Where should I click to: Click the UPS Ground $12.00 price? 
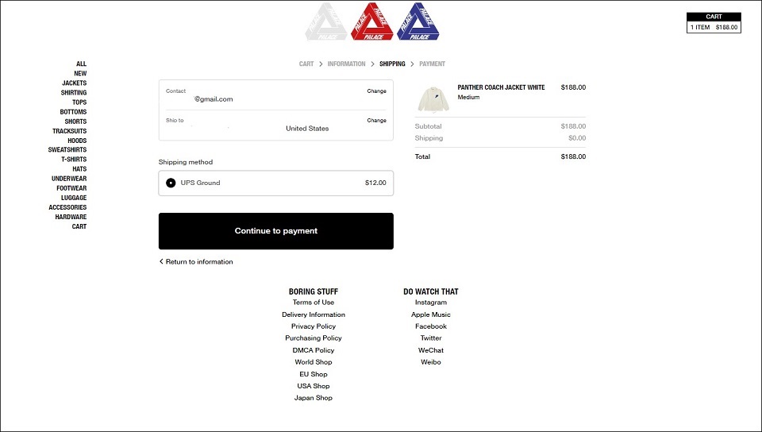(375, 183)
